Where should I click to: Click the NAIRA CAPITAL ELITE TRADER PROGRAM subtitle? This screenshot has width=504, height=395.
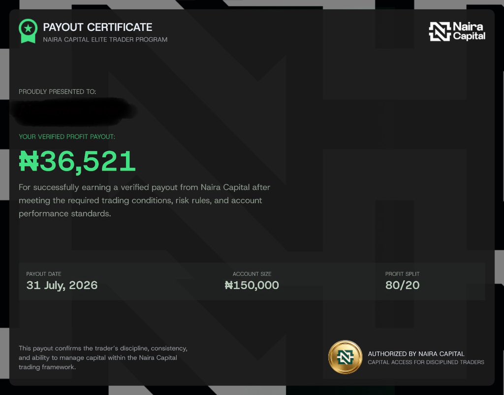coord(105,39)
